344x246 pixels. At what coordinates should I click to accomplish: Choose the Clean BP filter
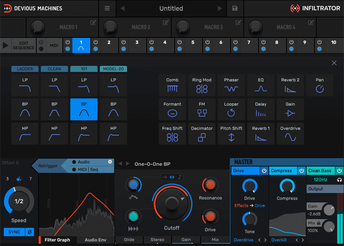(x=54, y=109)
